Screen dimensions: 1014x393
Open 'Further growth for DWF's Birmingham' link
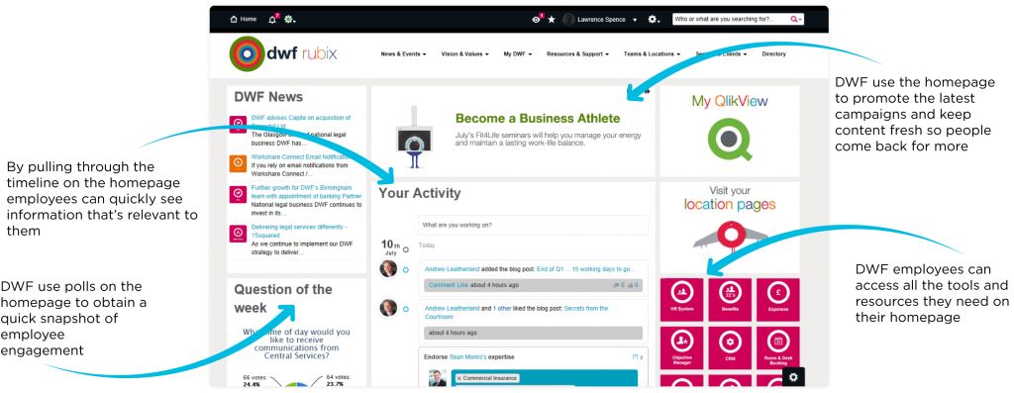coord(307,192)
